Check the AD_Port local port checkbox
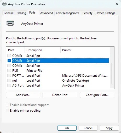The image size is (121, 133). point(9,86)
